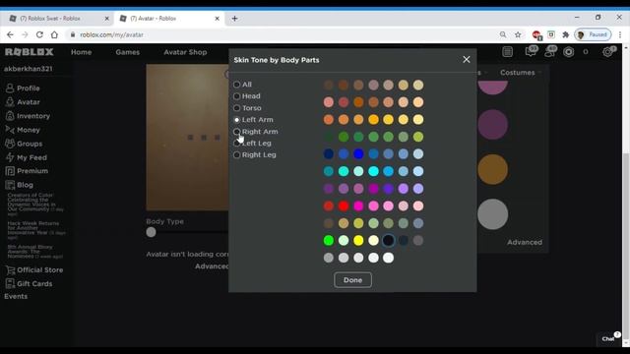The width and height of the screenshot is (630, 354).
Task: Go to Avatar Shop in navigation
Action: pyautogui.click(x=185, y=52)
